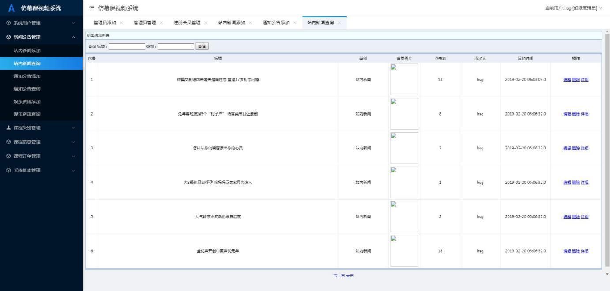610x291 pixels.
Task: Switch to the 站内新闻添加 tab
Action: pyautogui.click(x=232, y=23)
